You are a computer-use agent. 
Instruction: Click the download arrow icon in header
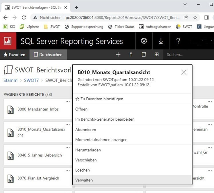tap(161, 41)
